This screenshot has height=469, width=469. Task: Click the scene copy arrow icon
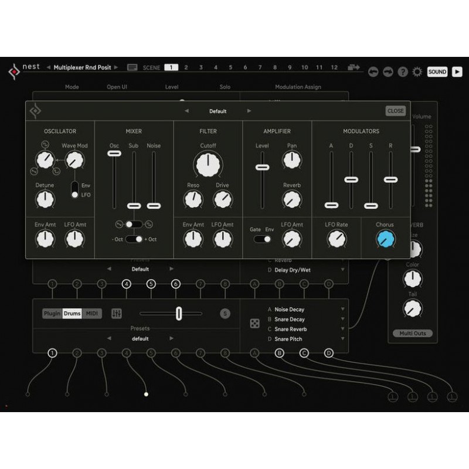coord(354,67)
